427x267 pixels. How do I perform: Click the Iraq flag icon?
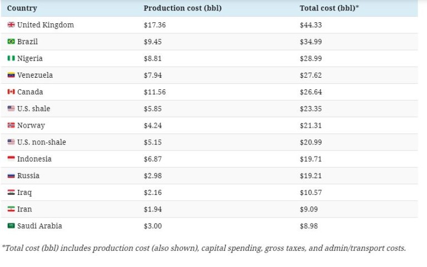click(11, 193)
